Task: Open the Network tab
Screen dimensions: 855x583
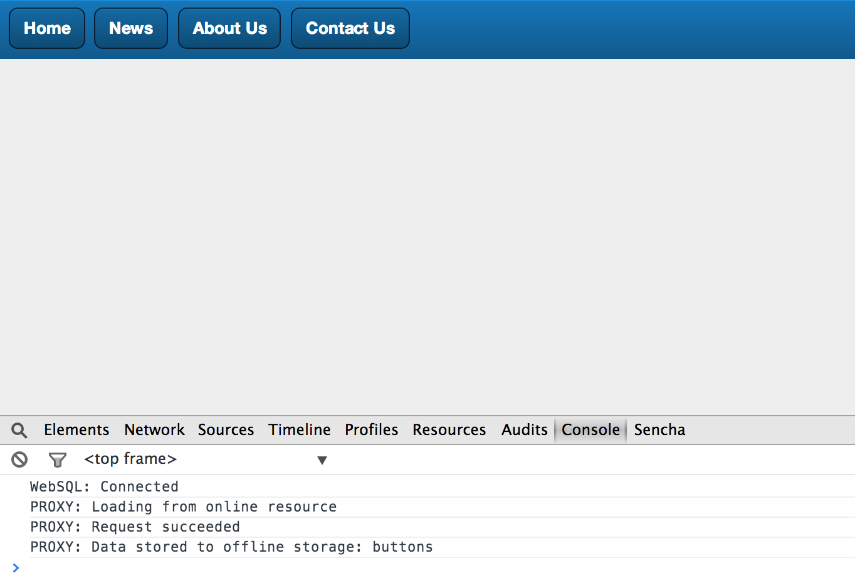Action: point(154,430)
